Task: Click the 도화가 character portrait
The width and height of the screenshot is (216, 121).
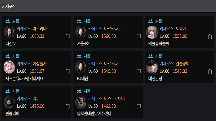Action: 152,32
